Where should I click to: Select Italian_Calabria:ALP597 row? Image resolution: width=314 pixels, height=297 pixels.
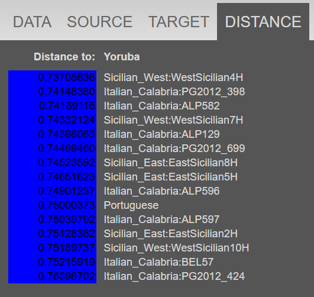(x=161, y=219)
